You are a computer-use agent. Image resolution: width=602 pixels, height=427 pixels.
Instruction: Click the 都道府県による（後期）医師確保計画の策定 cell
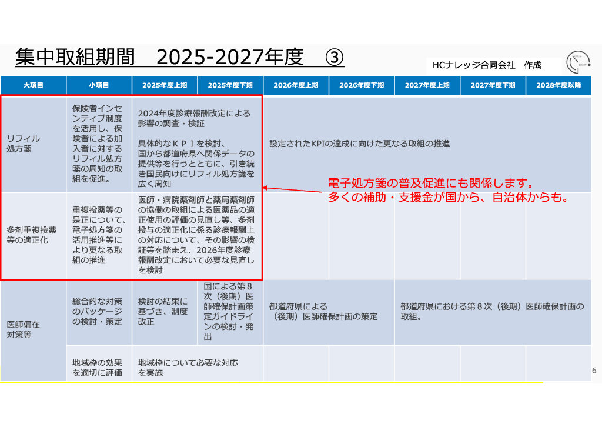[323, 312]
